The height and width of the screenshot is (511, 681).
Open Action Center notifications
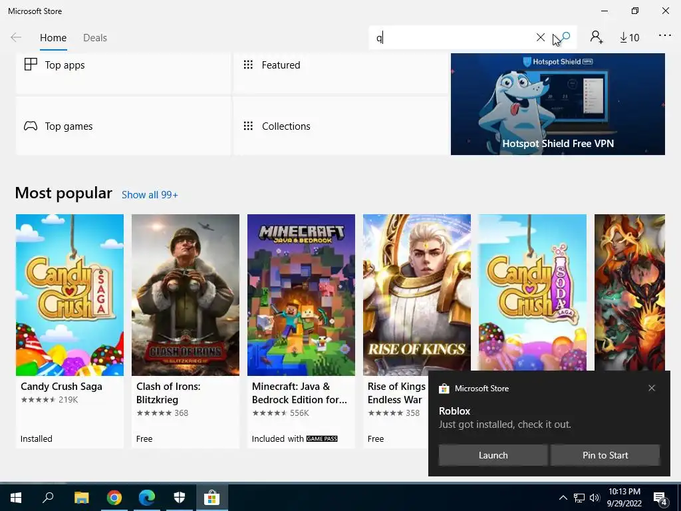click(x=660, y=498)
